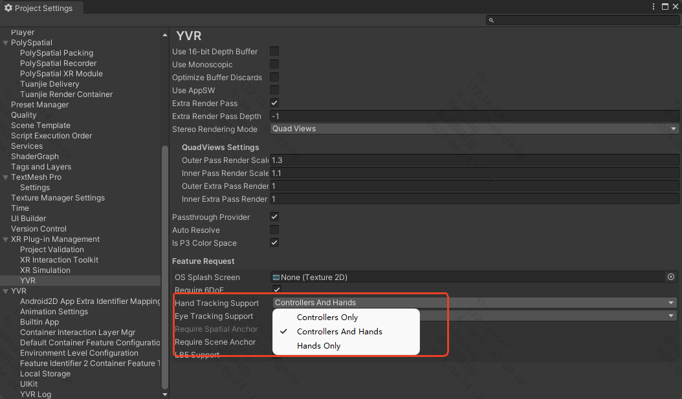Toggle the Passthrough Provider checkbox
The height and width of the screenshot is (399, 682).
(274, 217)
